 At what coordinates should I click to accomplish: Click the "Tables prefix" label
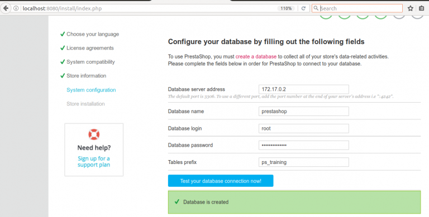(x=182, y=162)
